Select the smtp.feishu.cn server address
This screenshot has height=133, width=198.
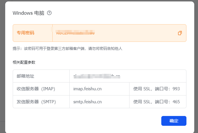pyautogui.click(x=88, y=102)
